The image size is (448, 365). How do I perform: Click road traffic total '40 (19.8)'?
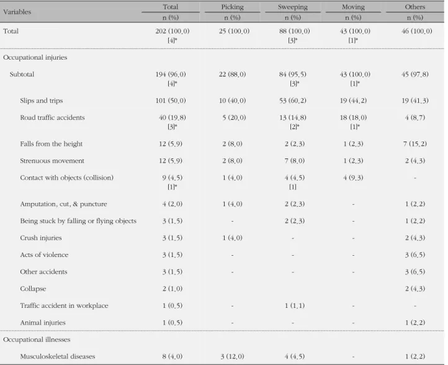172,117
